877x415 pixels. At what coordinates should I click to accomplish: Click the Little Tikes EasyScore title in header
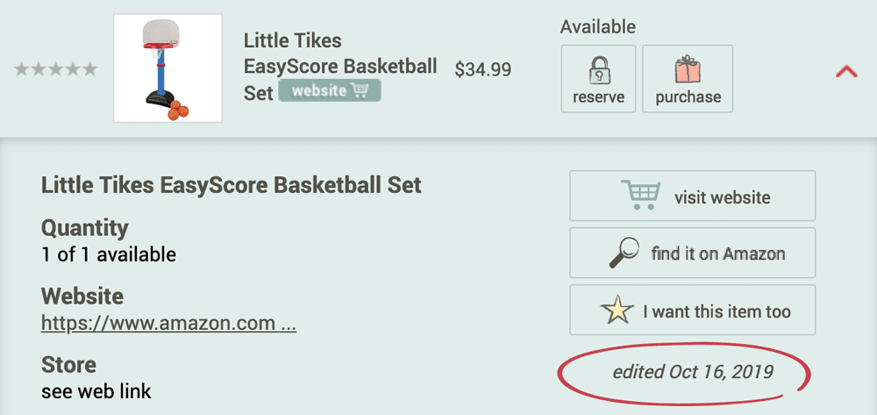(x=340, y=67)
